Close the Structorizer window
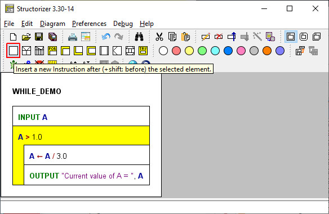The image size is (329, 214). (315, 8)
